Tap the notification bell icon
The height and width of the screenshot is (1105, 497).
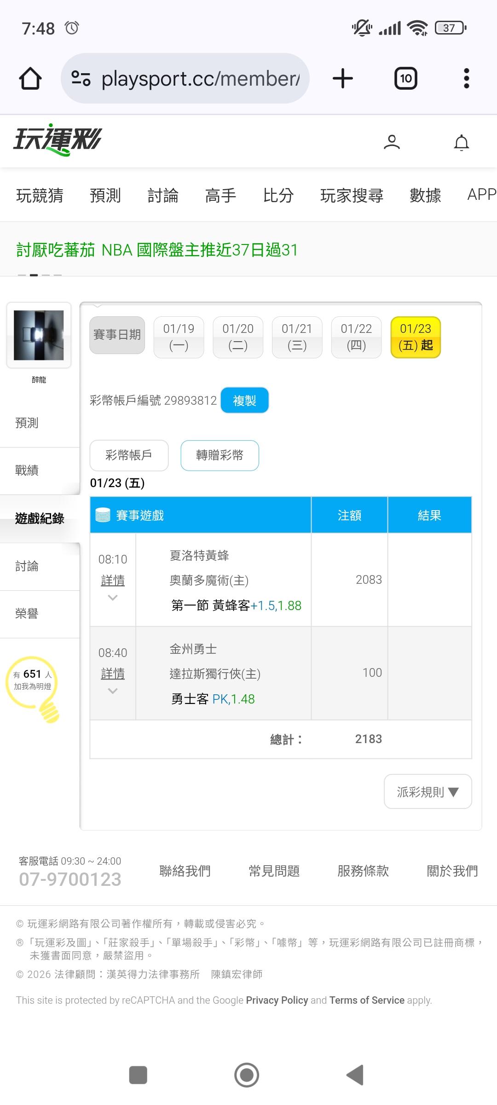click(x=461, y=143)
